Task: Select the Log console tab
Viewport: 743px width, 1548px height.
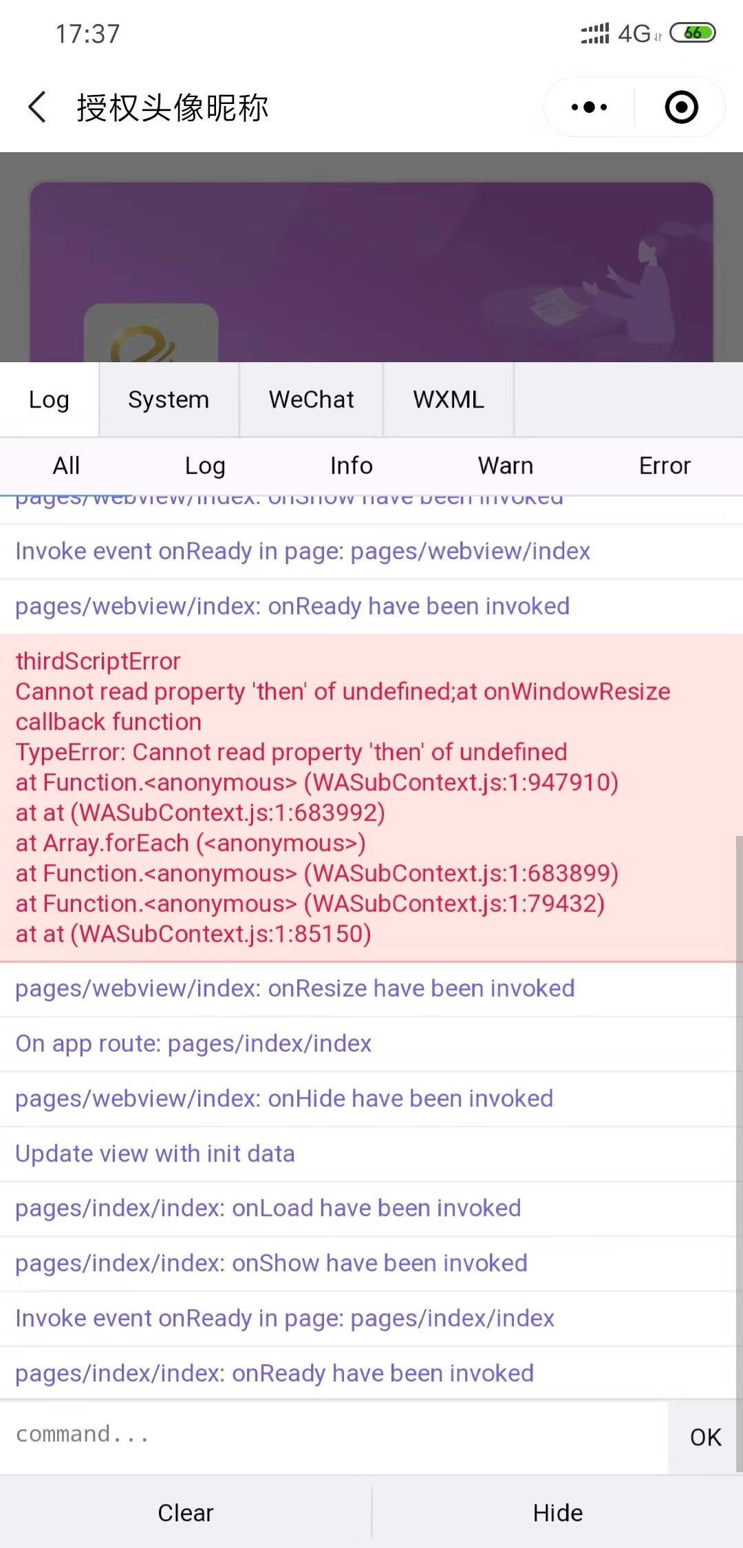Action: (49, 399)
